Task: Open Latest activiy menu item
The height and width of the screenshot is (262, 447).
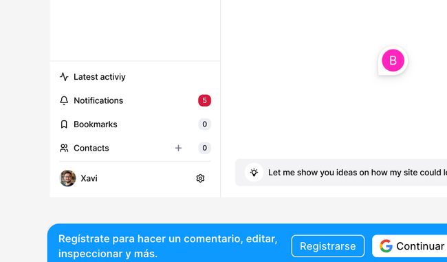Action: (x=100, y=77)
